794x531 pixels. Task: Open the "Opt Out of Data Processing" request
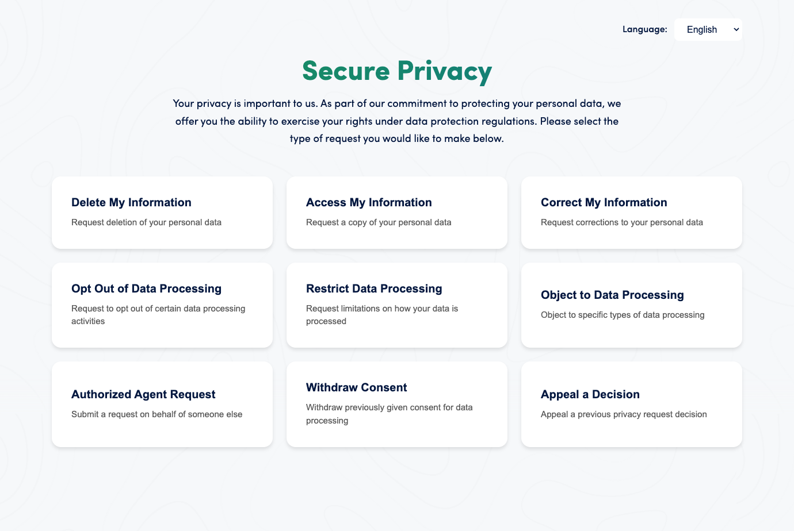[x=162, y=305]
